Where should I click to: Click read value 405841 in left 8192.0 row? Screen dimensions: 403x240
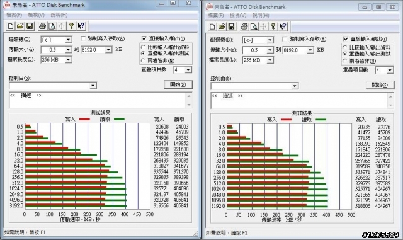(x=181, y=205)
